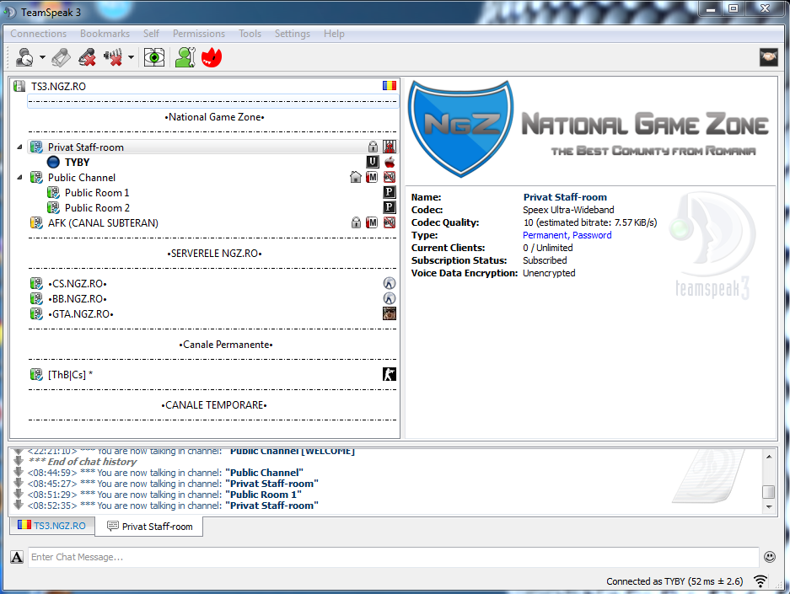790x594 pixels.
Task: Open the away status dropdown arrow
Action: [x=43, y=58]
